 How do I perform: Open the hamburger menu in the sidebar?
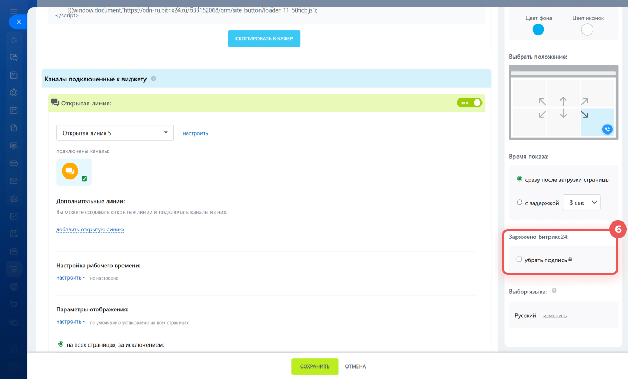click(x=14, y=11)
